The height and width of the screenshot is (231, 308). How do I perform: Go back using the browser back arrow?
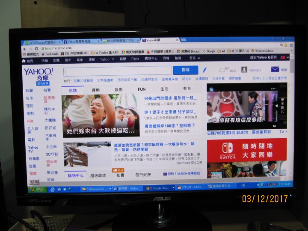25,49
